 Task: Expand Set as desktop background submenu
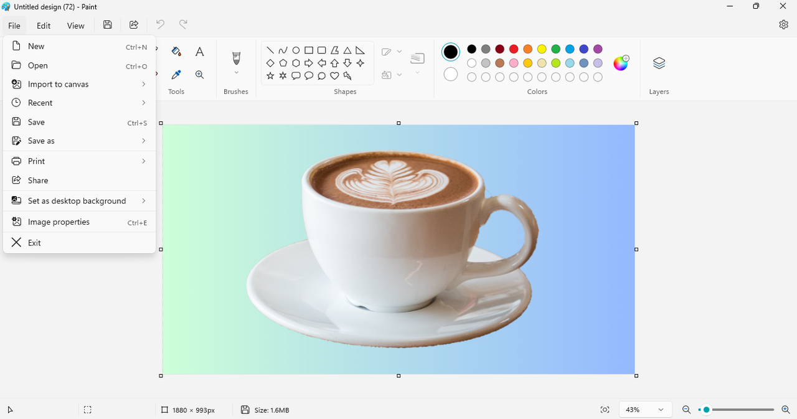click(x=80, y=201)
